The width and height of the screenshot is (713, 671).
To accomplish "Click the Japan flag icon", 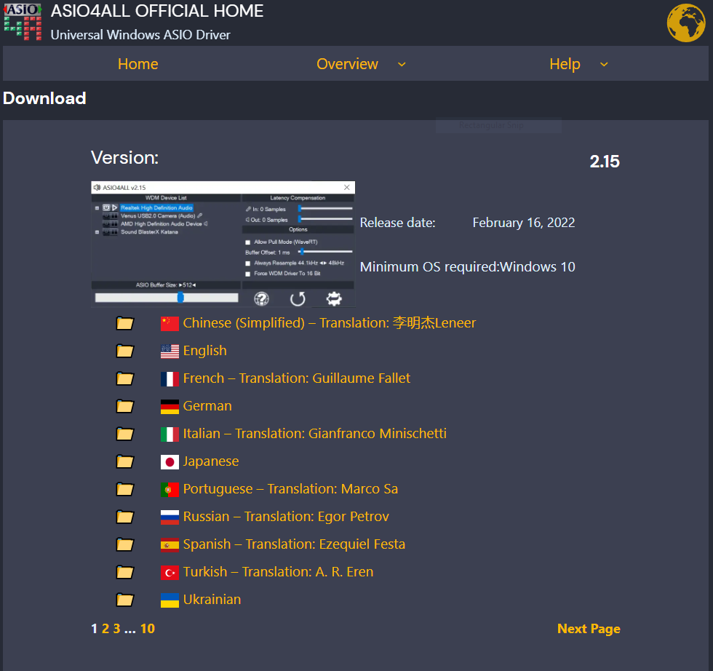I will pyautogui.click(x=170, y=462).
